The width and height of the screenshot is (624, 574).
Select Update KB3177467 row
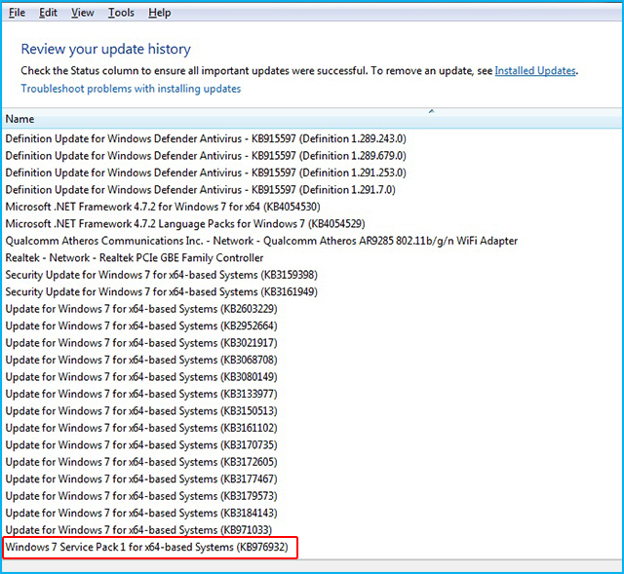[x=141, y=478]
